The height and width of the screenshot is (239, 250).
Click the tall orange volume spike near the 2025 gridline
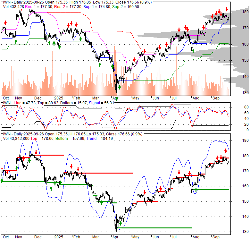[x=52, y=73]
